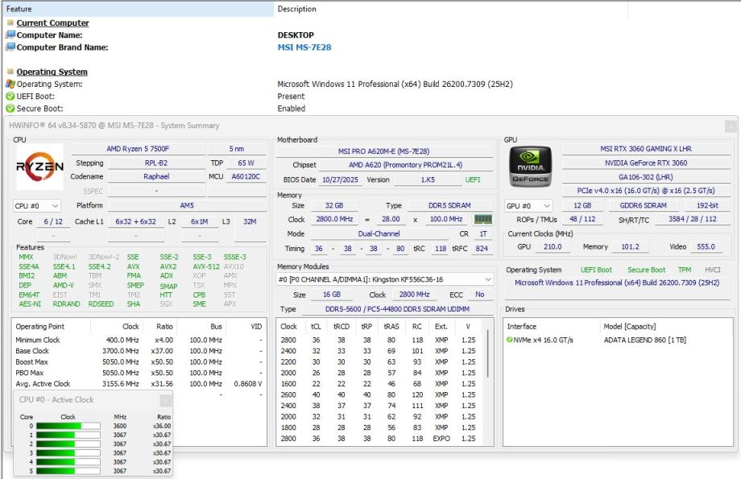Screen dimensions: 741x479
Task: Click the Feature column header
Action: point(19,9)
